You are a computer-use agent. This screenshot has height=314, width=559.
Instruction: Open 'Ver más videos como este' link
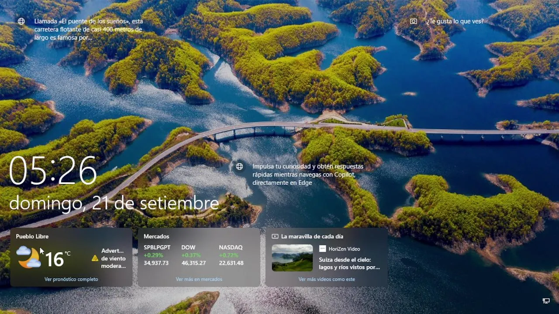pos(327,279)
